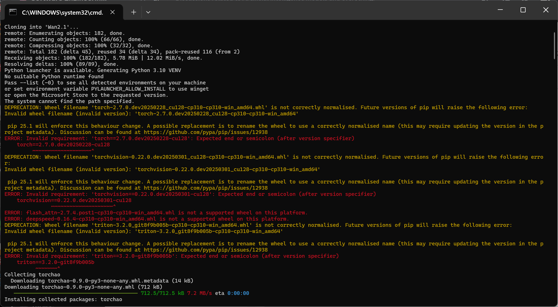Screen dimensions: 558x307
Task: Select the C:\WINDOWS\system32\cmd tab
Action: (x=62, y=12)
